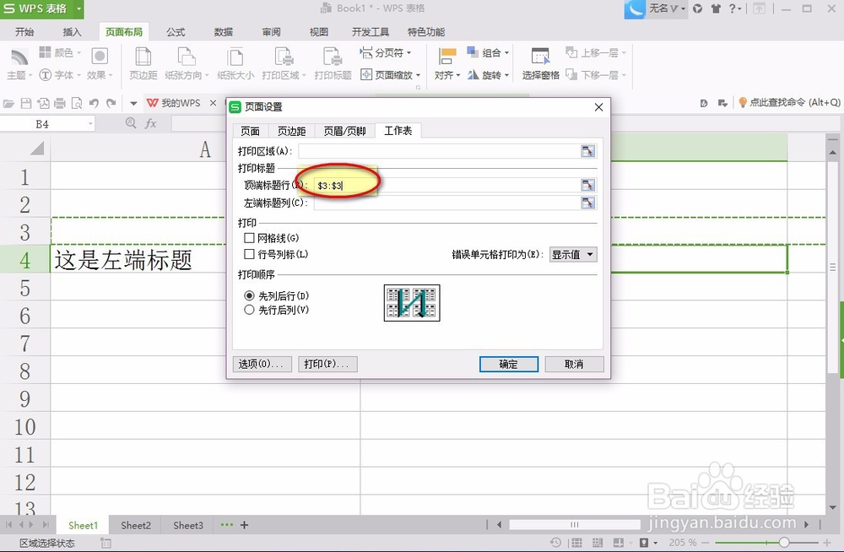844x552 pixels.
Task: Open the 选项 options button
Action: point(262,364)
